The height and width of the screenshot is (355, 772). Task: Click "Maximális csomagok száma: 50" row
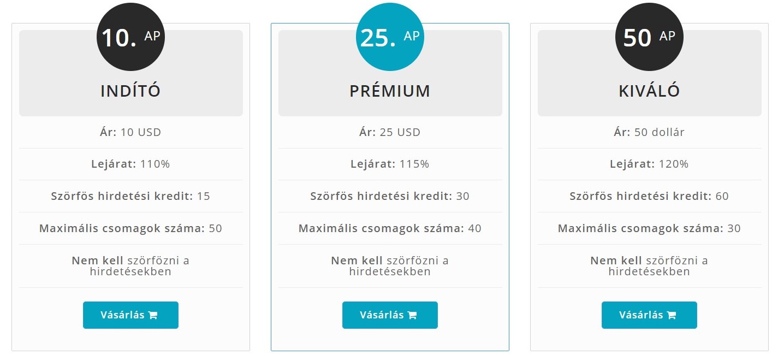(x=130, y=228)
